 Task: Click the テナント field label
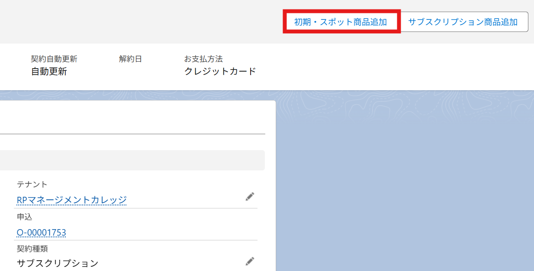pyautogui.click(x=32, y=184)
